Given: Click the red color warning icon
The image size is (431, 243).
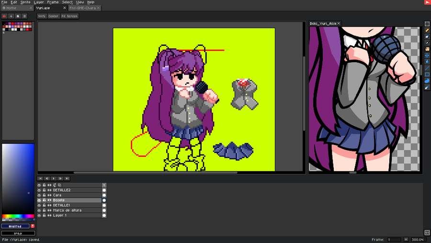Looking at the screenshot, I should pos(33,226).
